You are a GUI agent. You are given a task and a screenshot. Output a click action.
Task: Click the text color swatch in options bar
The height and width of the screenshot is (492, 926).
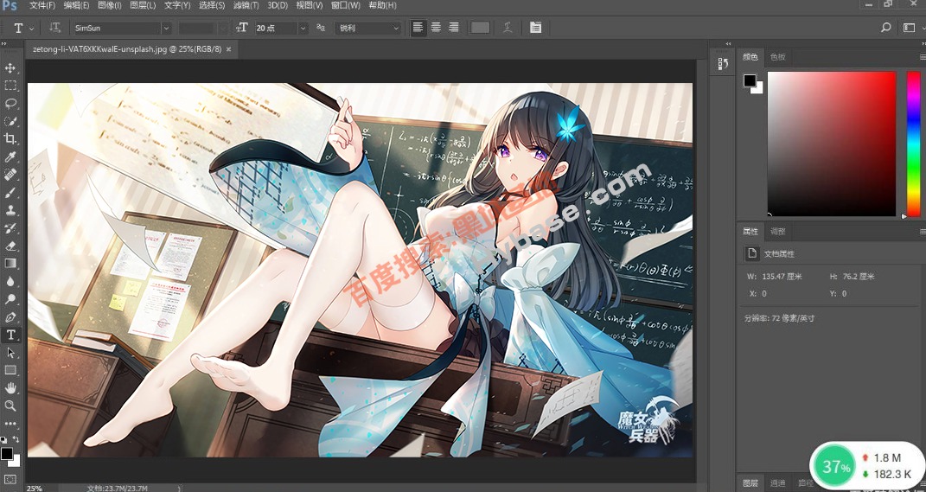click(480, 28)
